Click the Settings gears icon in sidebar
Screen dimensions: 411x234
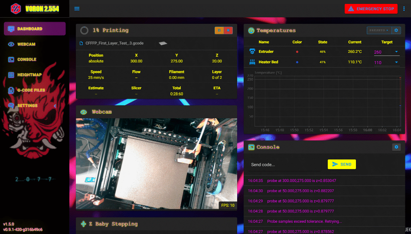11,106
